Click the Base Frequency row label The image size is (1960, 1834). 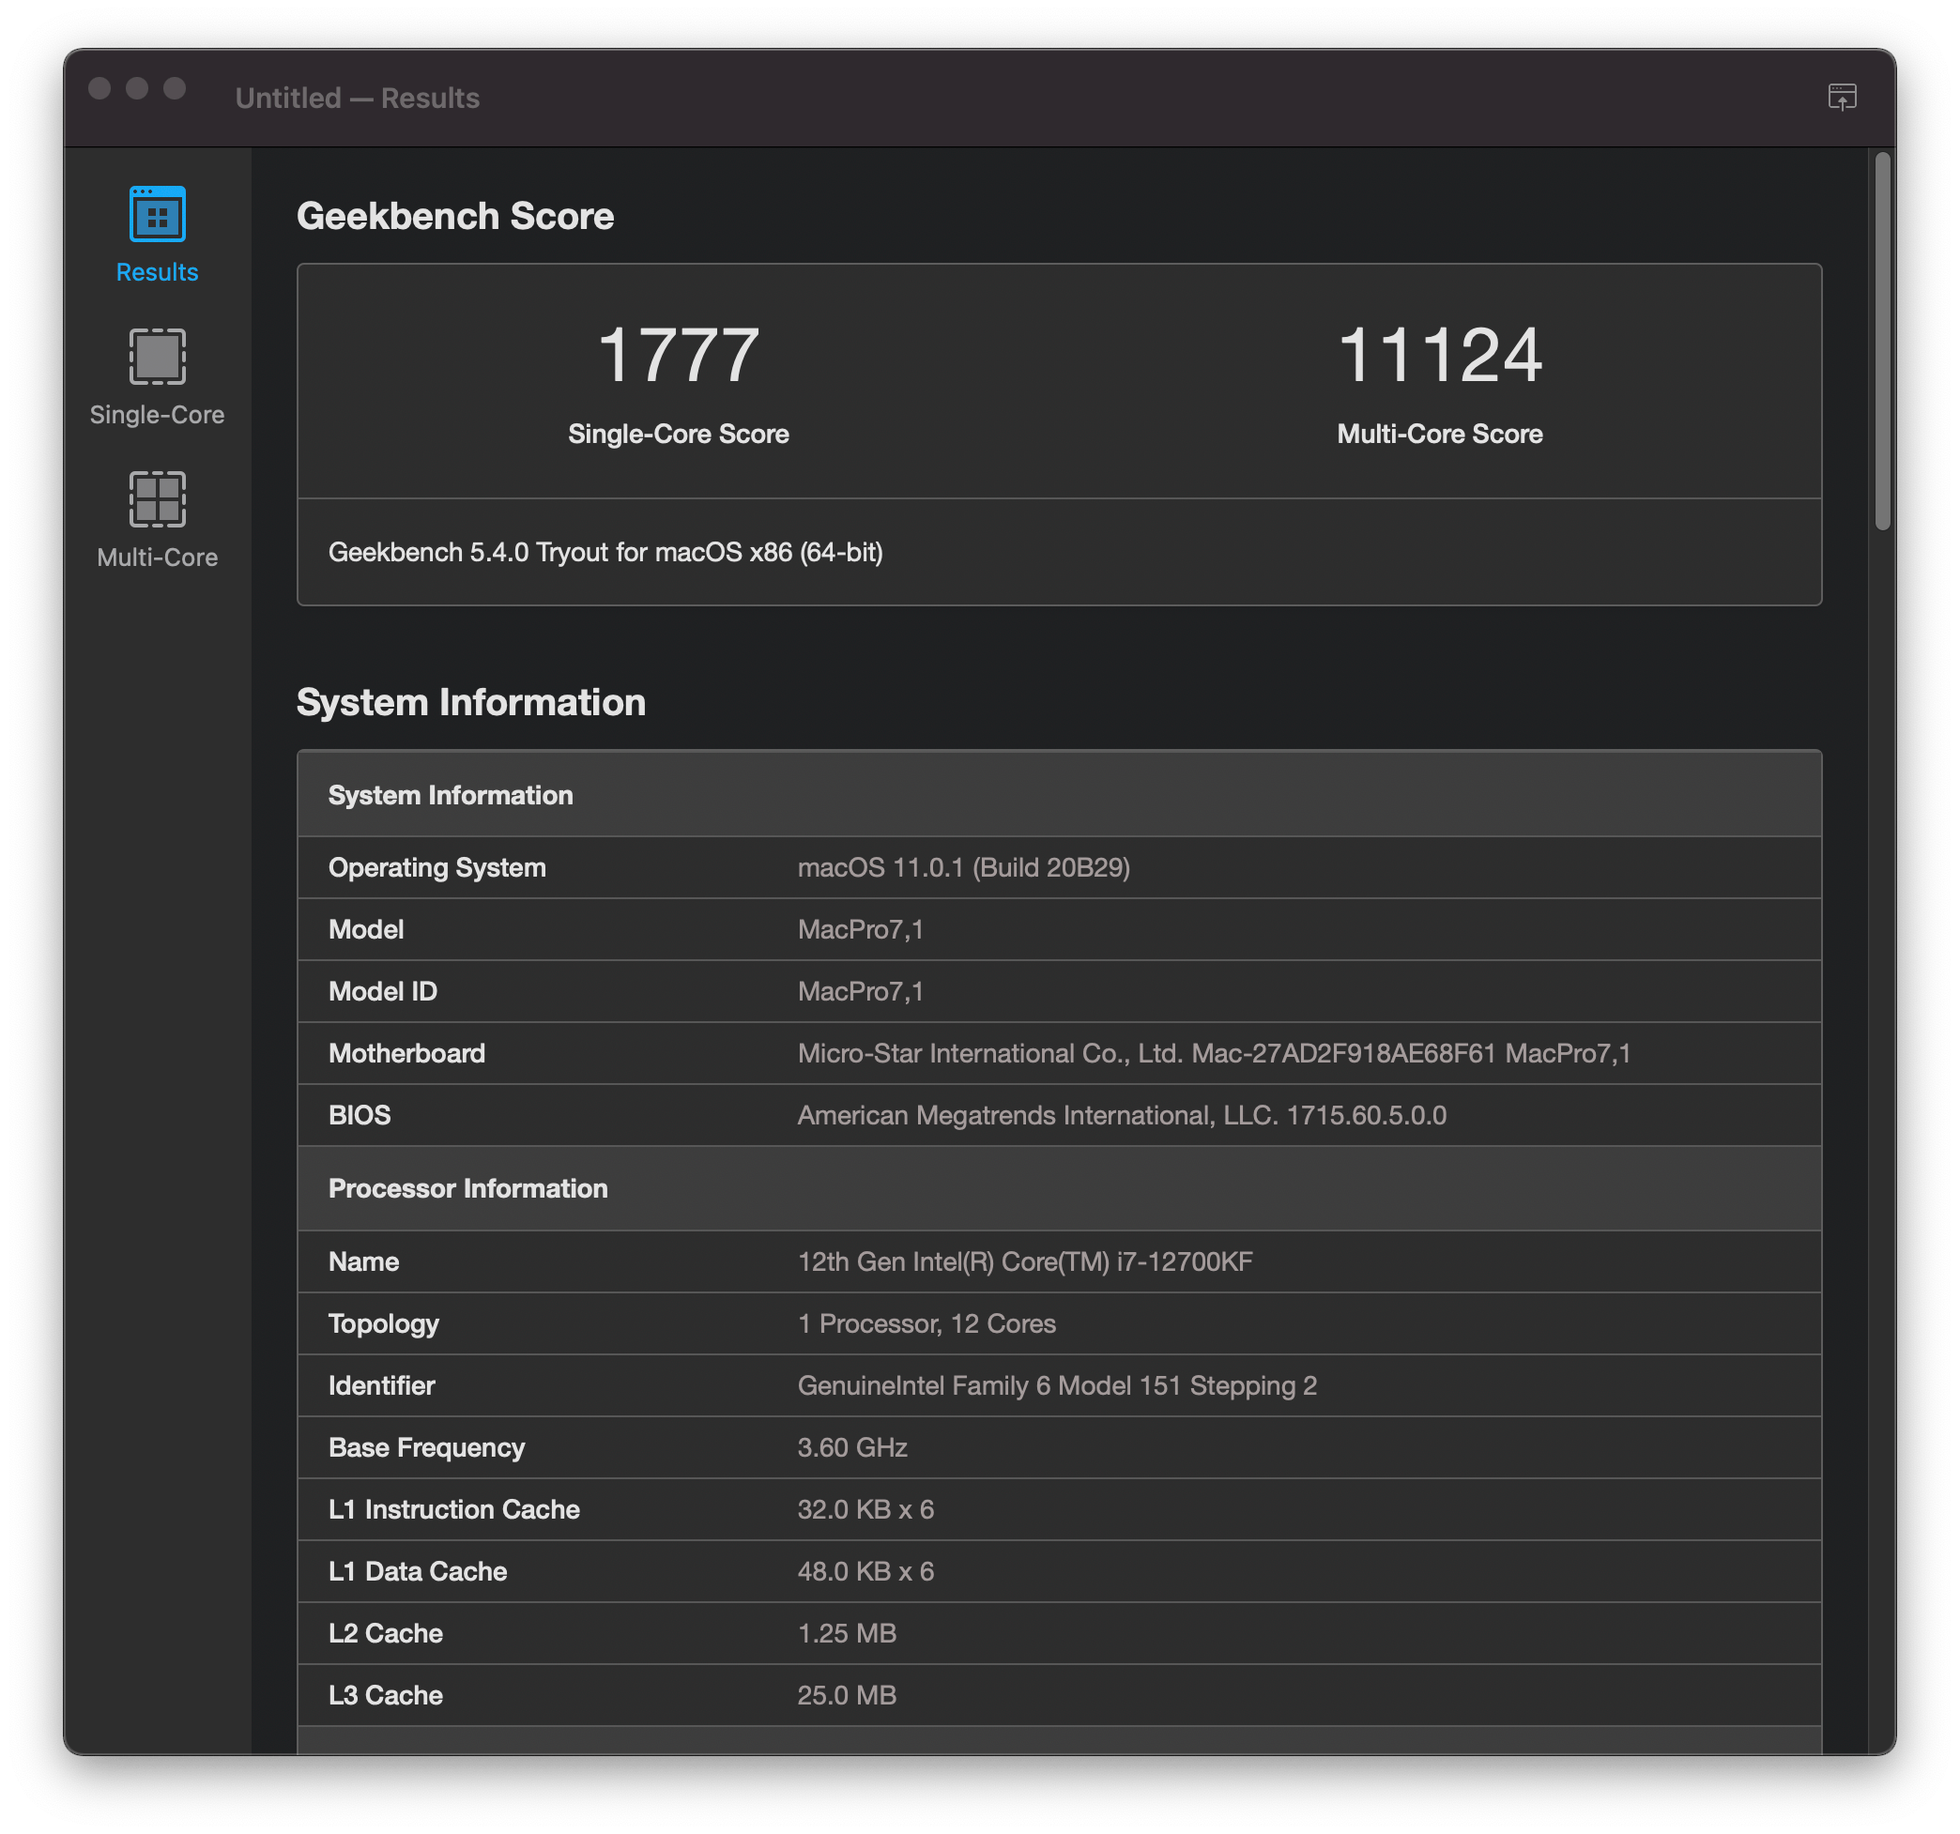pyautogui.click(x=426, y=1447)
